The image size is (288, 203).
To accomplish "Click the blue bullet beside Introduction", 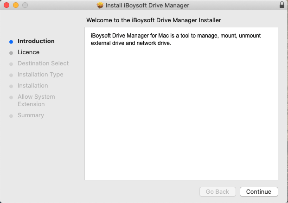I will (x=11, y=42).
